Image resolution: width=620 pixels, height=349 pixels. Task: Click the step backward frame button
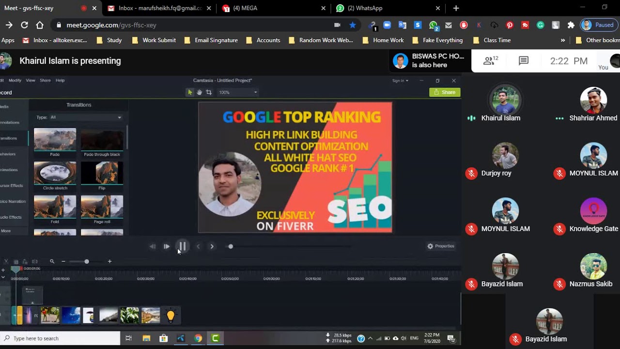click(153, 246)
